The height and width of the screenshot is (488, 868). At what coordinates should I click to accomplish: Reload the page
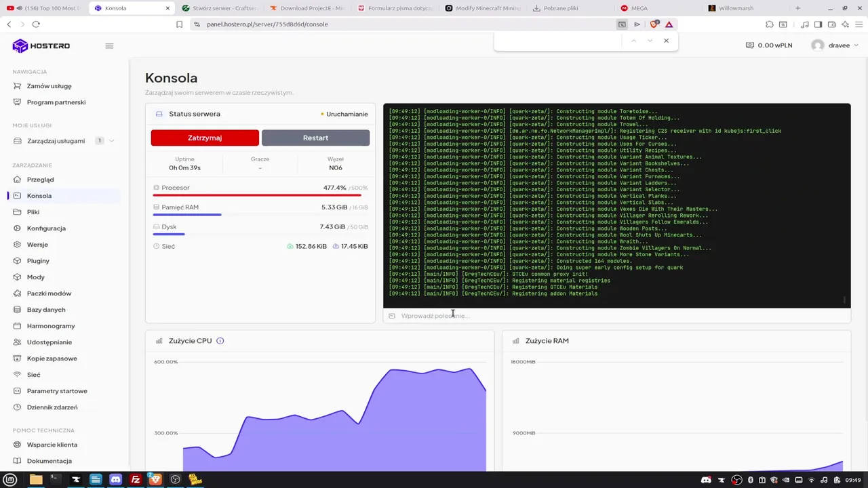[36, 24]
